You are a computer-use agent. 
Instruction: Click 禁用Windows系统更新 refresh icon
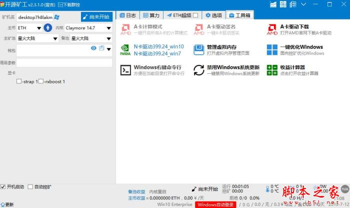198,70
